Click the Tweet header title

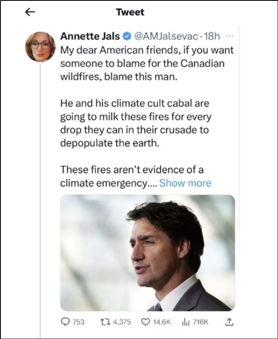coord(130,12)
